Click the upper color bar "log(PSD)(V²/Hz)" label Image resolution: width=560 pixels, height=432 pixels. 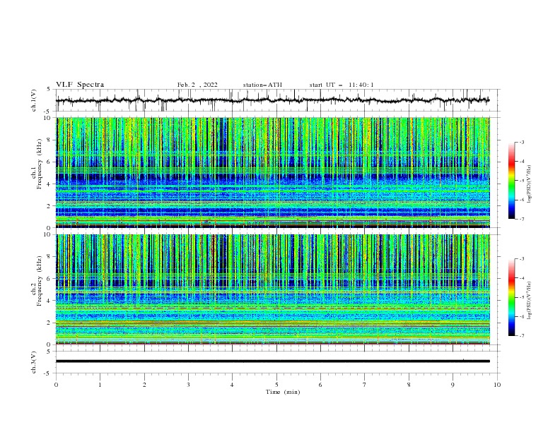pos(530,184)
